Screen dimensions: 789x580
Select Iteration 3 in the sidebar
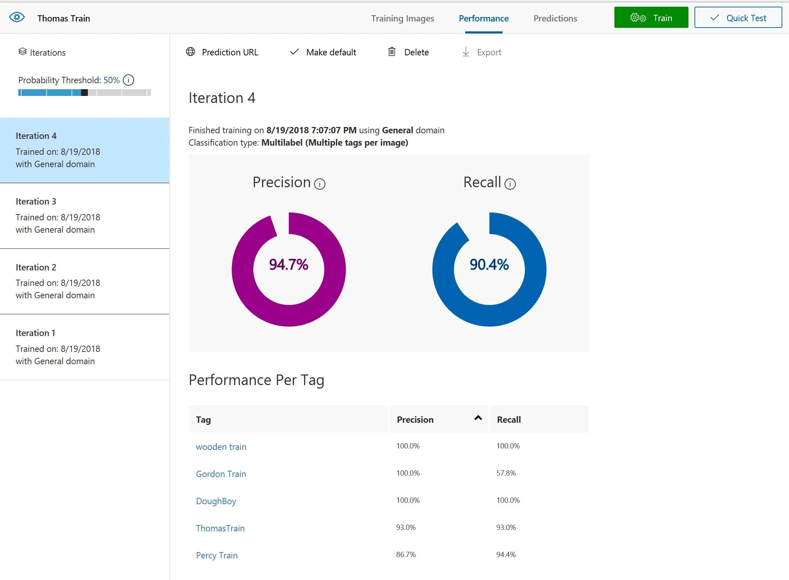click(85, 215)
